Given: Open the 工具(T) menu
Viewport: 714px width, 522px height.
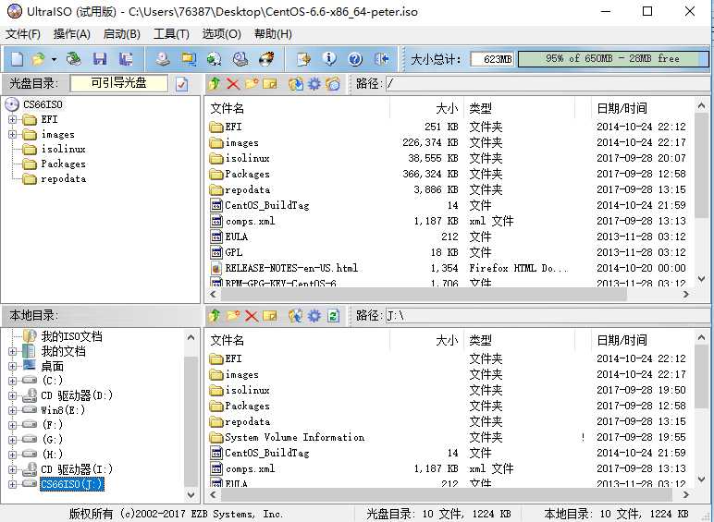Looking at the screenshot, I should click(x=171, y=34).
